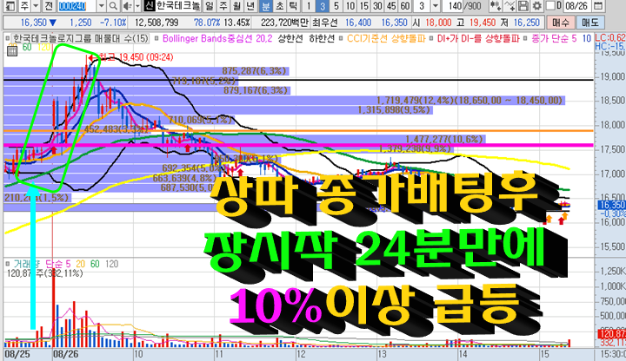
Task: Select the 분 minute period
Action: pyautogui.click(x=265, y=6)
